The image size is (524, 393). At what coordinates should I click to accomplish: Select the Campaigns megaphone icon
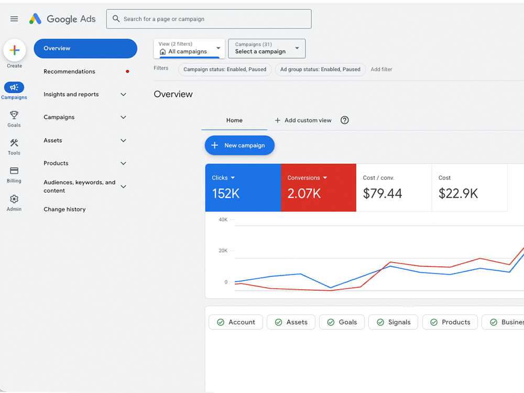point(14,88)
